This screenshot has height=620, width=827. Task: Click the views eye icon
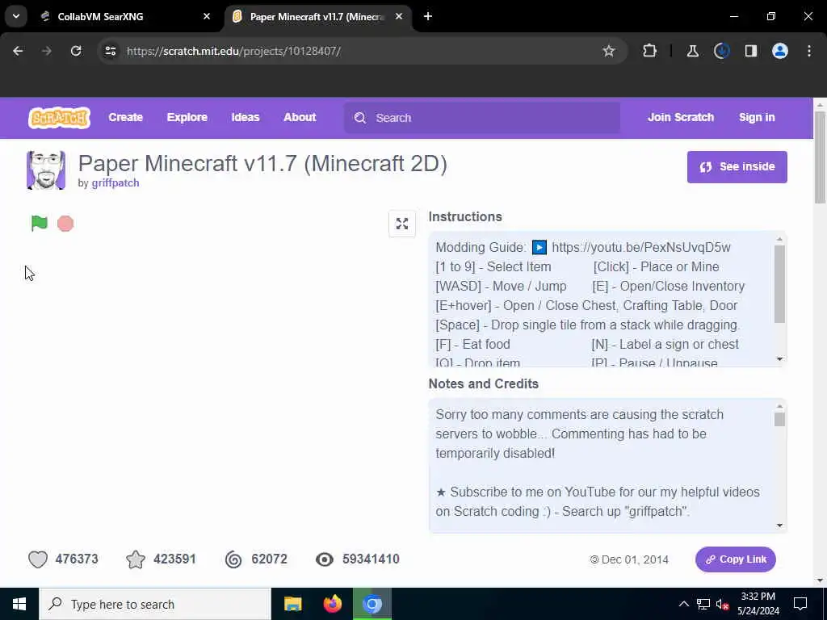tap(325, 559)
